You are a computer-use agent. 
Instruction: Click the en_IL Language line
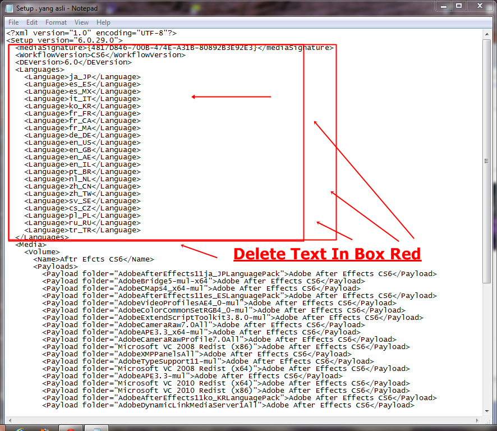[82, 164]
